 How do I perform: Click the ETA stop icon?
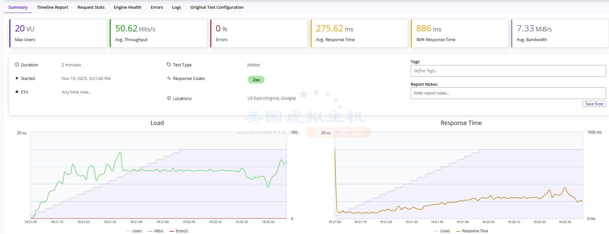(17, 92)
